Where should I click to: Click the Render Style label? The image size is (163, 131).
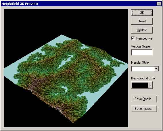(x=140, y=62)
